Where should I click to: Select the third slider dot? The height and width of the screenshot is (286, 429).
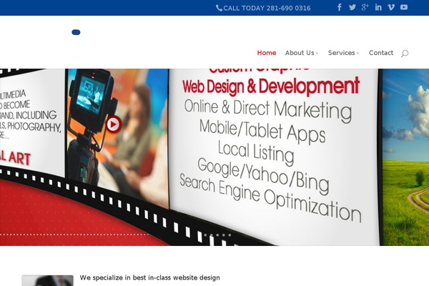coord(217,235)
